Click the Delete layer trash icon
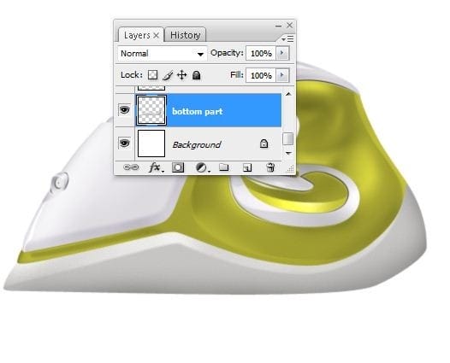This screenshot has height=363, width=450. click(270, 167)
